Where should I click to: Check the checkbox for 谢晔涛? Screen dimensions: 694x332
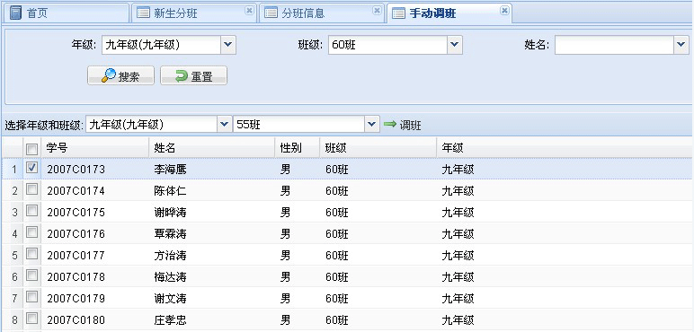[x=31, y=211]
